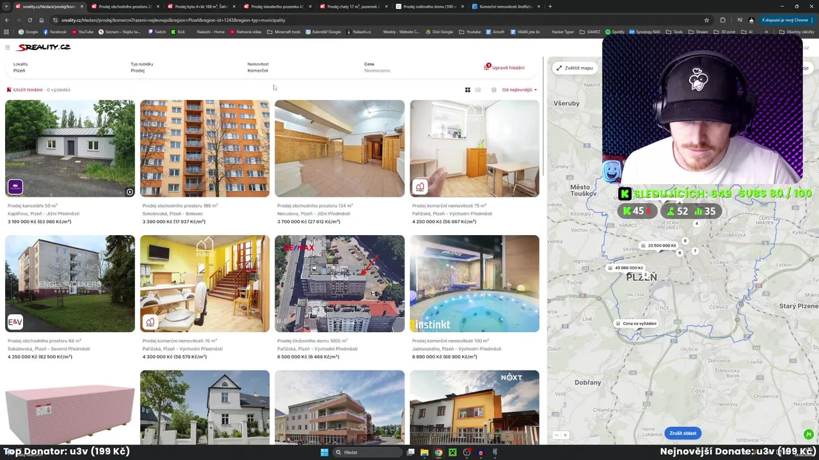
Task: Click the browser address bar URL
Action: click(x=173, y=20)
